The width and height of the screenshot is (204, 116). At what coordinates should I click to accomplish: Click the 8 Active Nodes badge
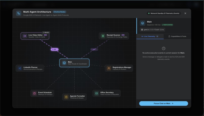click(x=59, y=12)
